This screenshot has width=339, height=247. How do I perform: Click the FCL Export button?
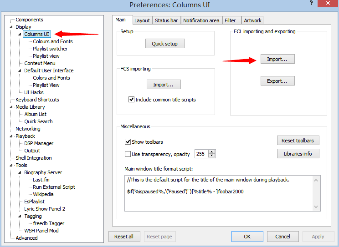pos(277,81)
